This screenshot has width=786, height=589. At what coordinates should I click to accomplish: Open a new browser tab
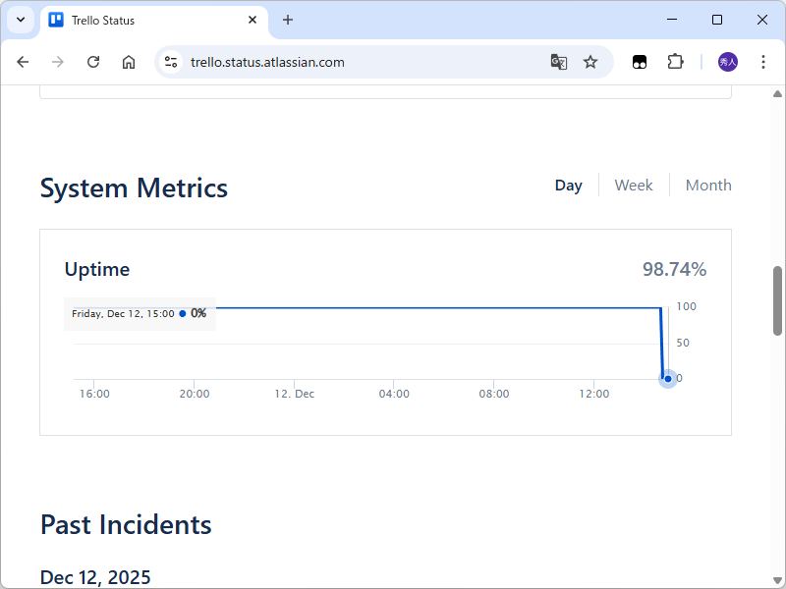[288, 20]
